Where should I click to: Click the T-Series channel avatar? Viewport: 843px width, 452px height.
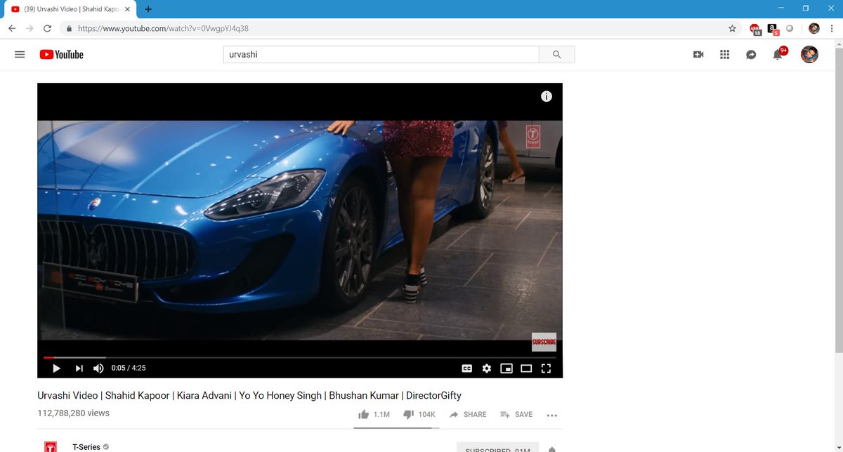click(51, 446)
